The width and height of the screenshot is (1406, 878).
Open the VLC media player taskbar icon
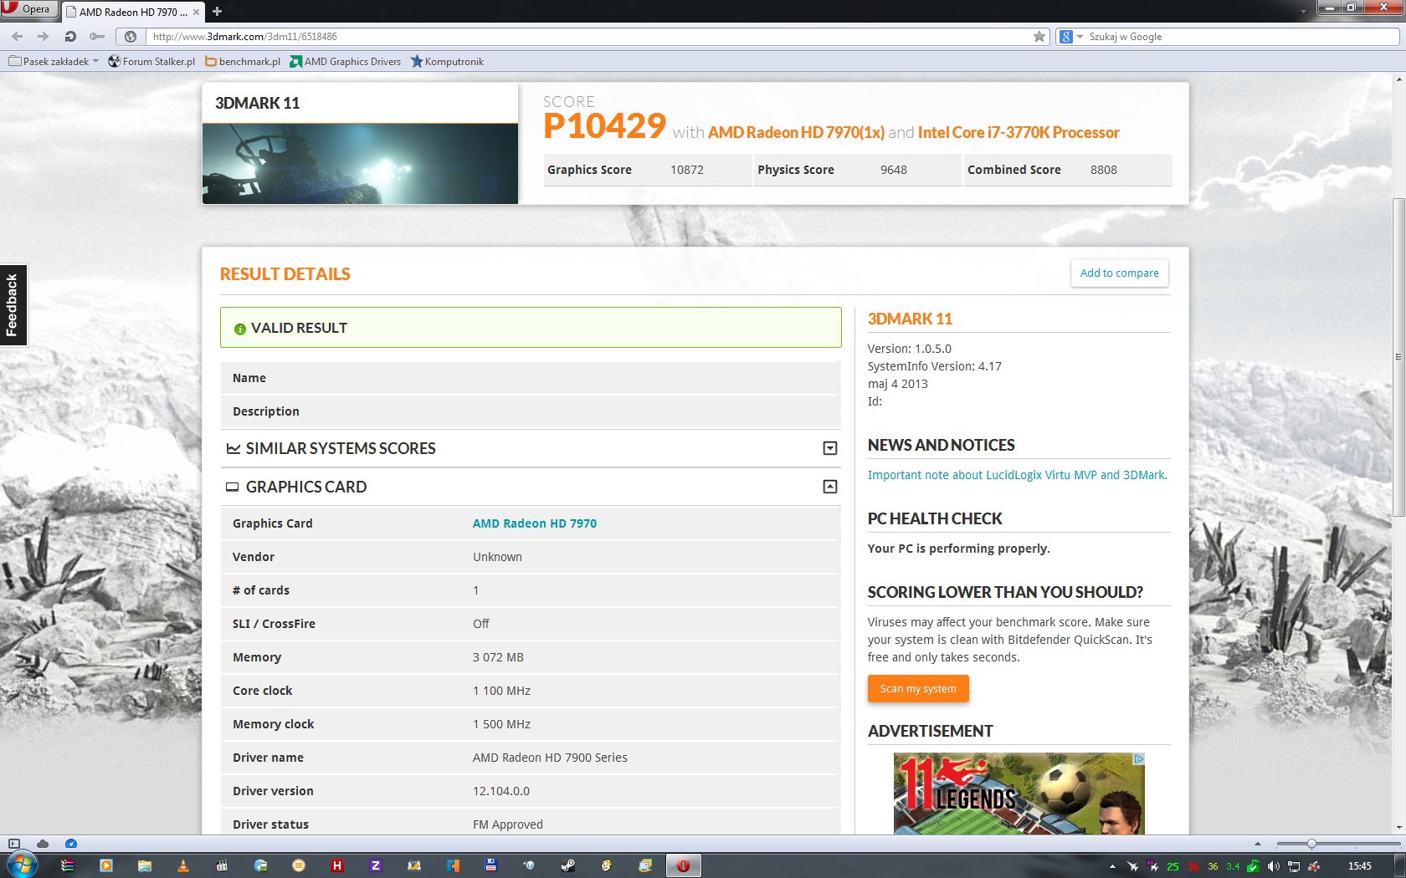[x=183, y=865]
